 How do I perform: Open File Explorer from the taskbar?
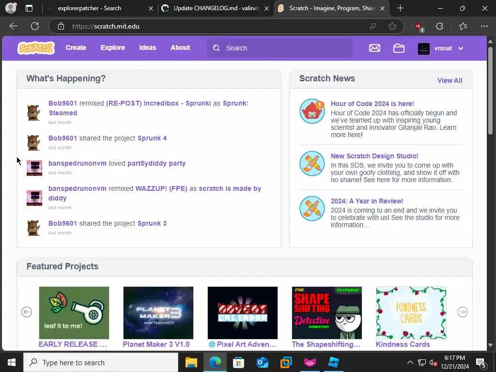(x=191, y=362)
